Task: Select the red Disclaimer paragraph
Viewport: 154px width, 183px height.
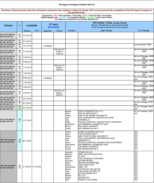Action: click(77, 11)
